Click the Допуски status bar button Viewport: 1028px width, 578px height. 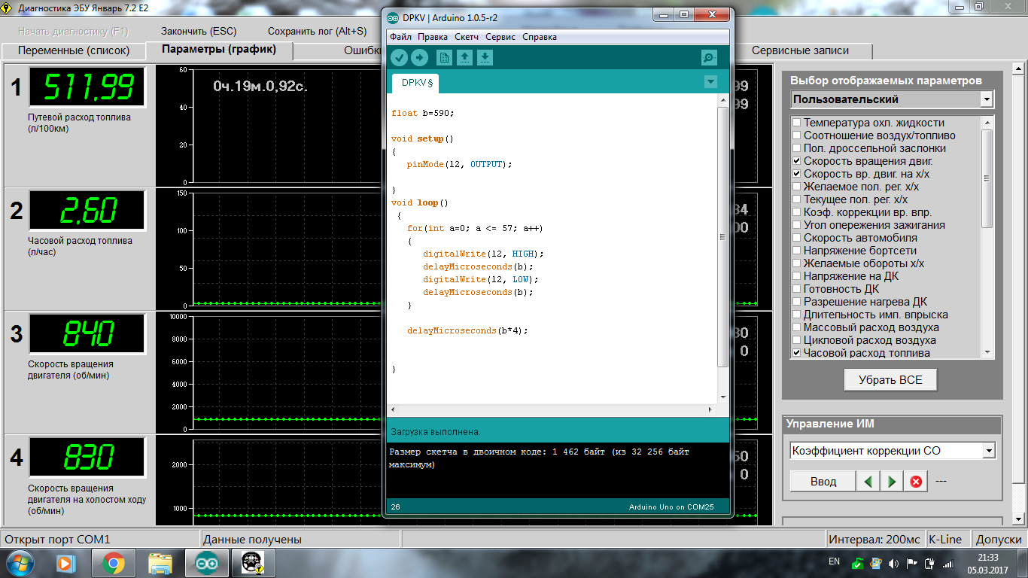click(999, 539)
